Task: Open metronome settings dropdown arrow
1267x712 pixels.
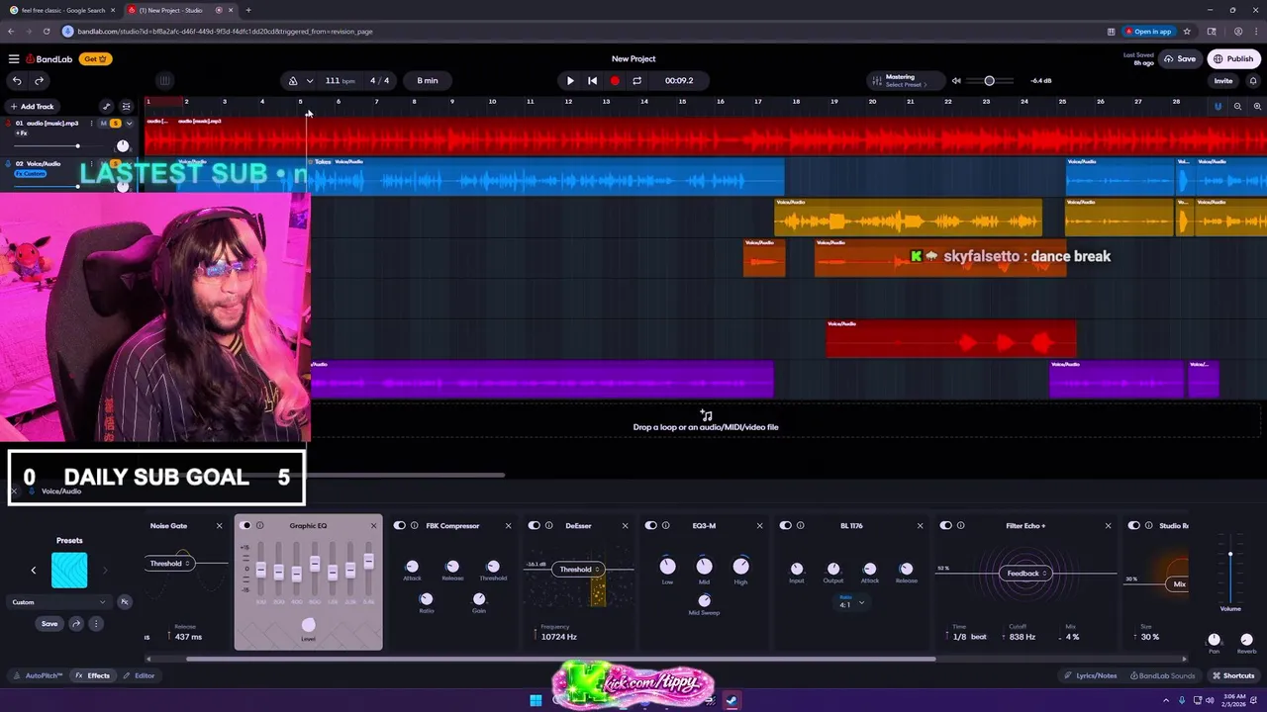Action: (310, 80)
